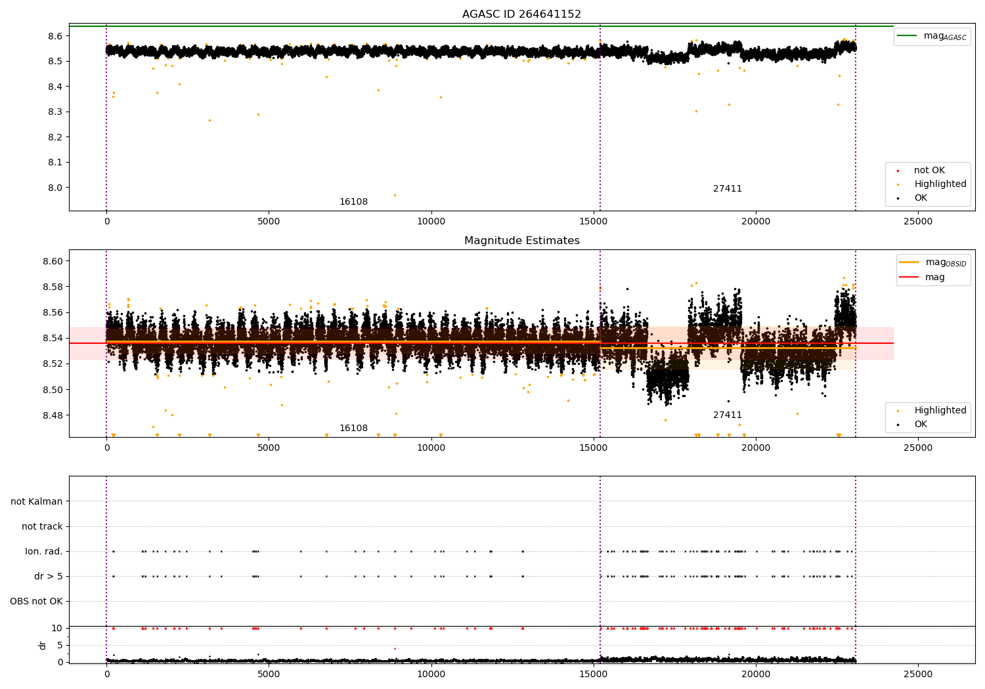Click the y-axis tick "8.1"
Image resolution: width=985 pixels, height=689 pixels.
point(55,162)
